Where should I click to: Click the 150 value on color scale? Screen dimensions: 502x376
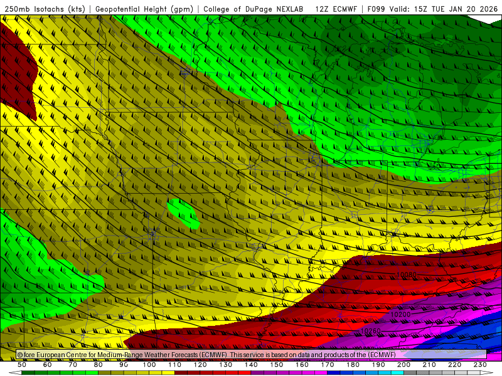click(277, 365)
